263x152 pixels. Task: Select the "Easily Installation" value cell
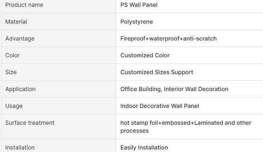click(144, 147)
